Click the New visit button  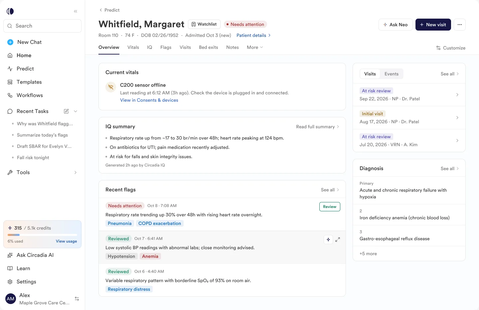(x=433, y=25)
